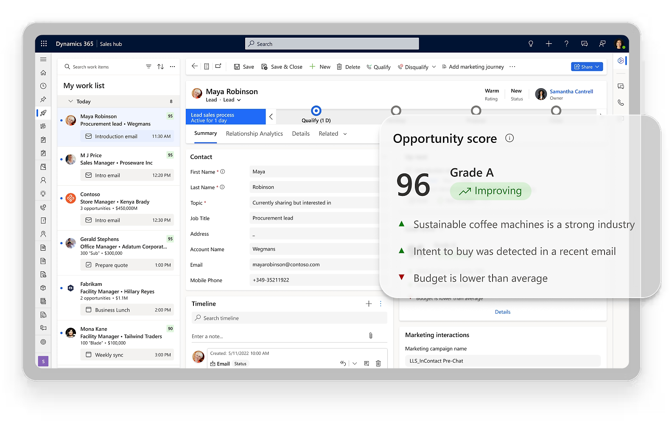Click the lightbulb assistant icon in header

coord(530,44)
